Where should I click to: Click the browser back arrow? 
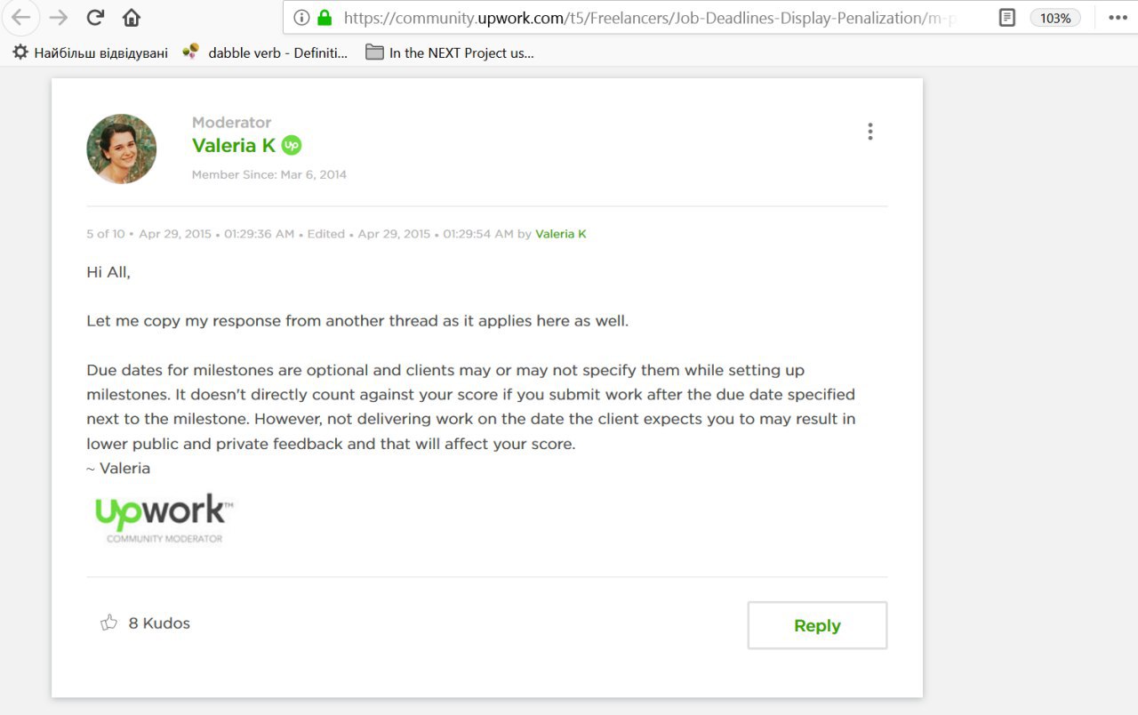point(20,18)
